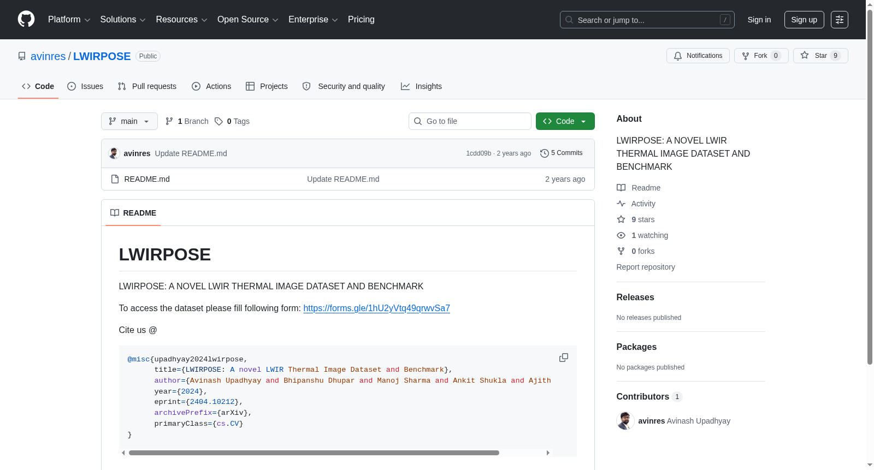
Task: Open the Contributors heading link
Action: [649, 397]
